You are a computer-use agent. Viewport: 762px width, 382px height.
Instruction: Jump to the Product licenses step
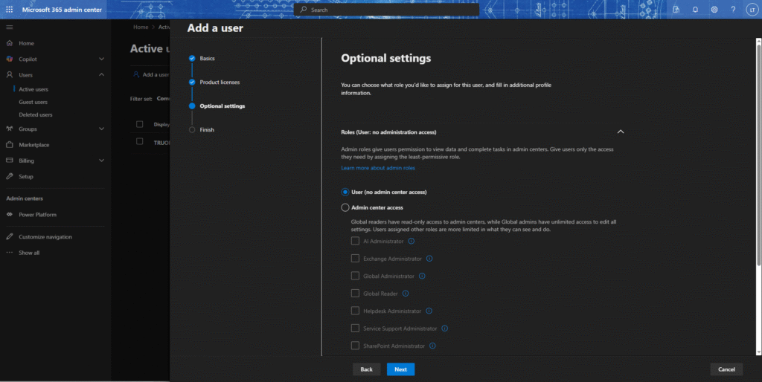pos(220,82)
